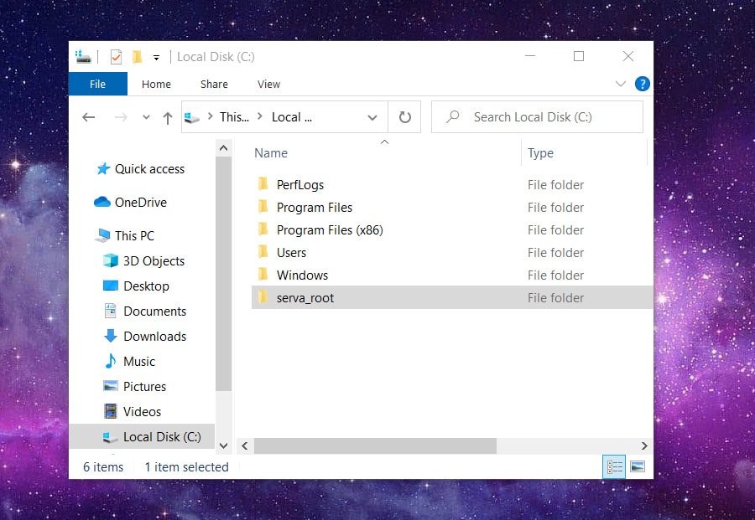Click the drive icon in title bar

[83, 57]
